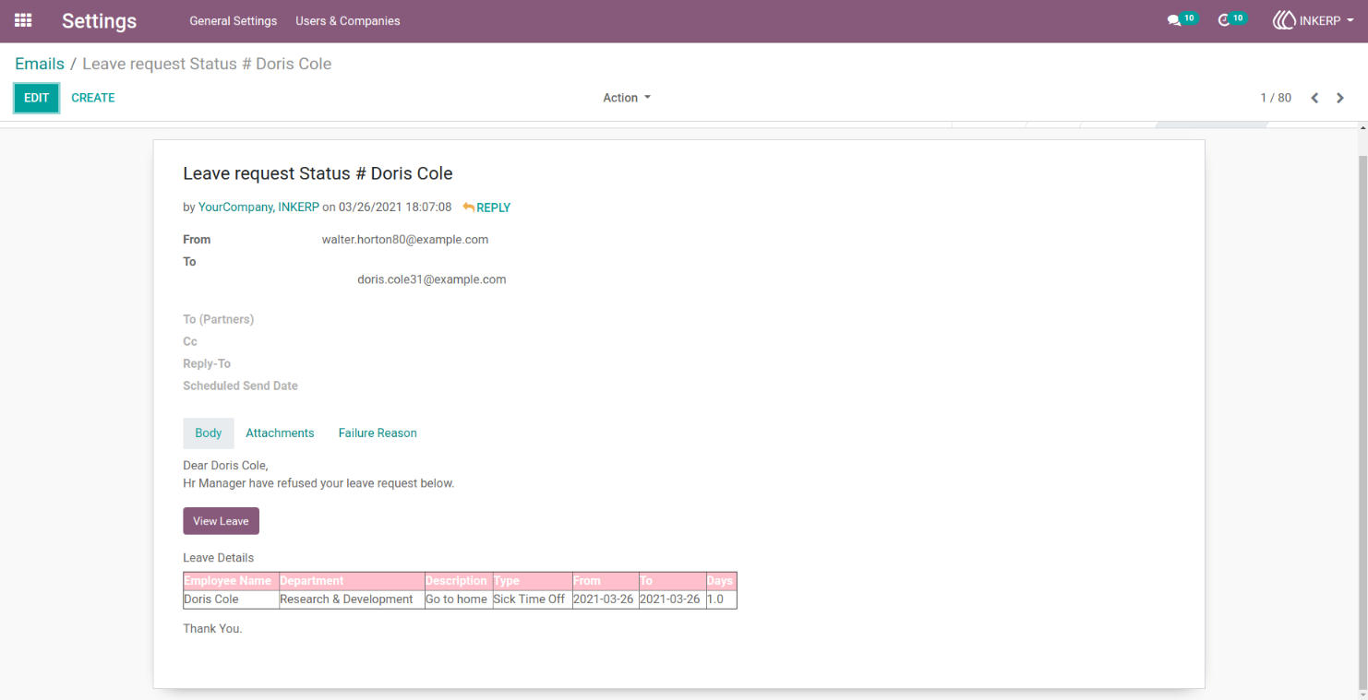
Task: Click the 'Cc' field label
Action: coord(190,342)
